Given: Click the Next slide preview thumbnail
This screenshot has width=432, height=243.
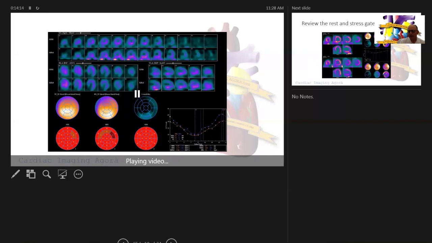Looking at the screenshot, I should click(356, 49).
